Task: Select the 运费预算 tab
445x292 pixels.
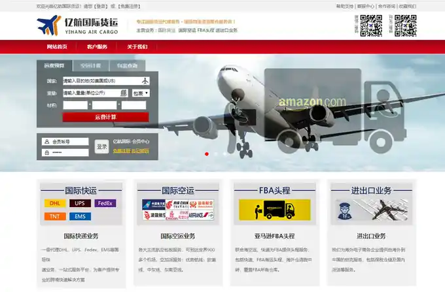Action: (54, 66)
